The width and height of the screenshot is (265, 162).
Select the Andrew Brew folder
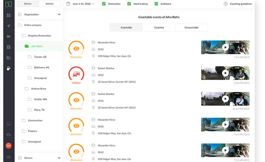(39, 89)
